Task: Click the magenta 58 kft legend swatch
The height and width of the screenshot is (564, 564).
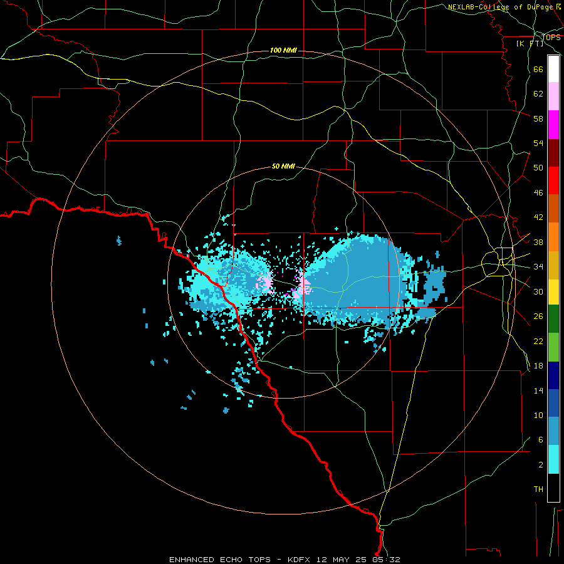Action: pyautogui.click(x=553, y=125)
